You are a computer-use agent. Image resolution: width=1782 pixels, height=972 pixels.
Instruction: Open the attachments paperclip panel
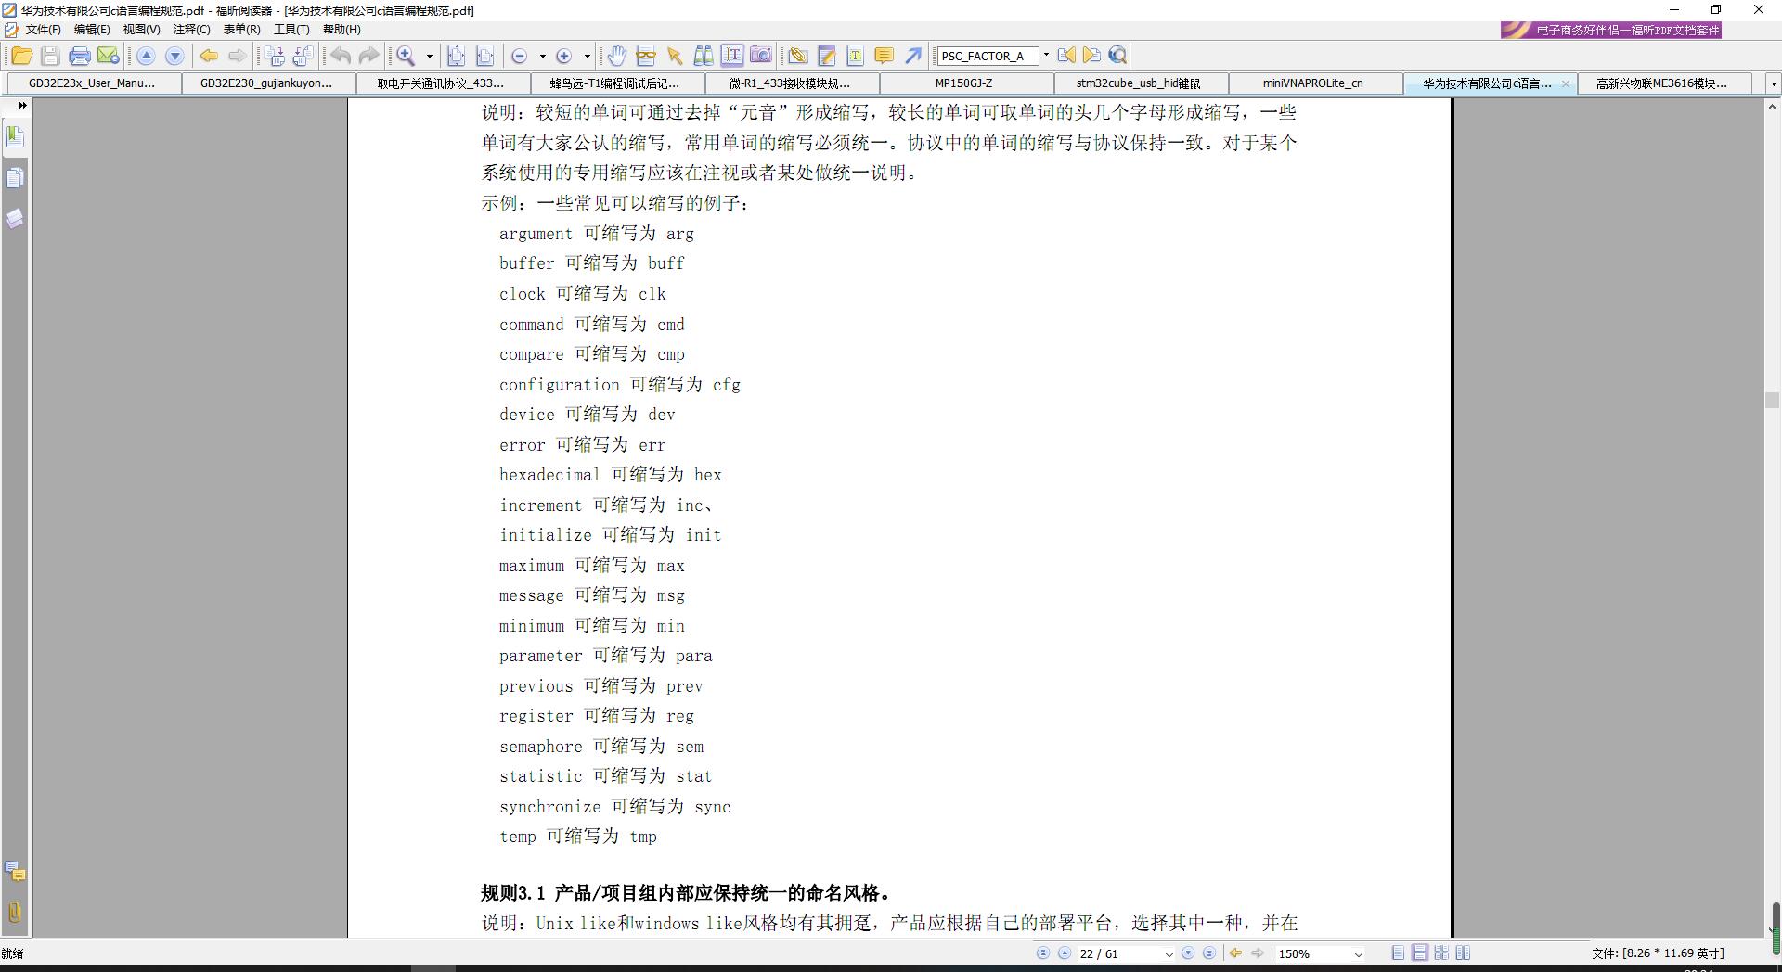15,912
